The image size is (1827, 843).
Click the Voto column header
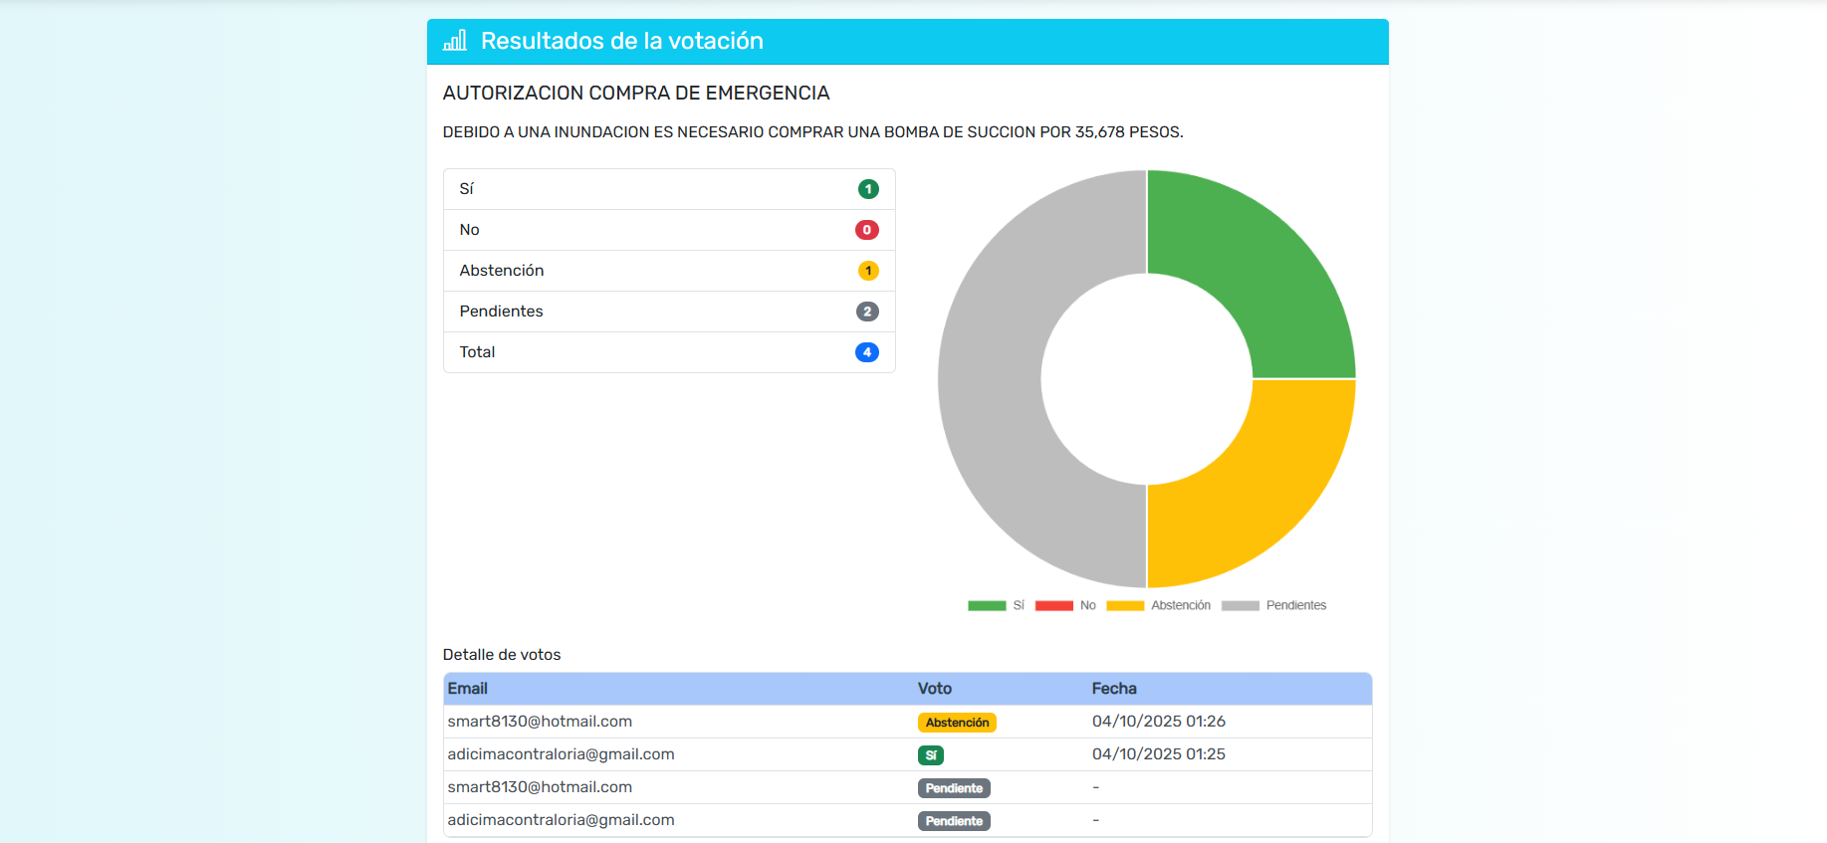click(x=935, y=689)
